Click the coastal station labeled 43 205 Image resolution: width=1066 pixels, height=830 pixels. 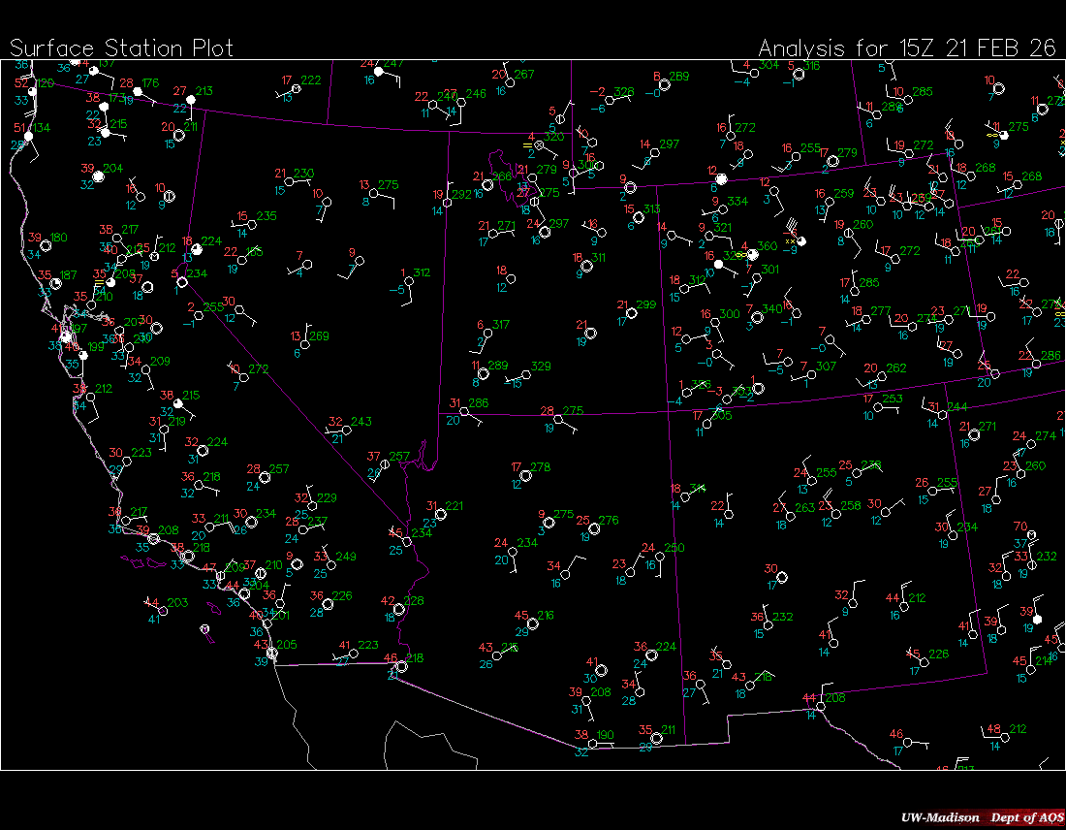[272, 654]
